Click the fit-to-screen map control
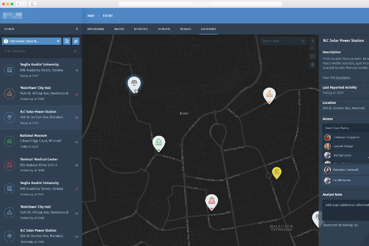369x246 pixels. point(312,56)
